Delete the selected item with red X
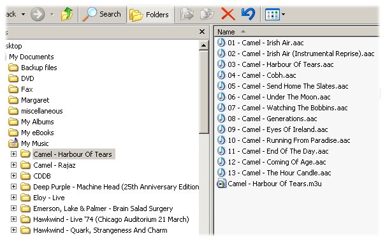The height and width of the screenshot is (241, 385). [228, 14]
